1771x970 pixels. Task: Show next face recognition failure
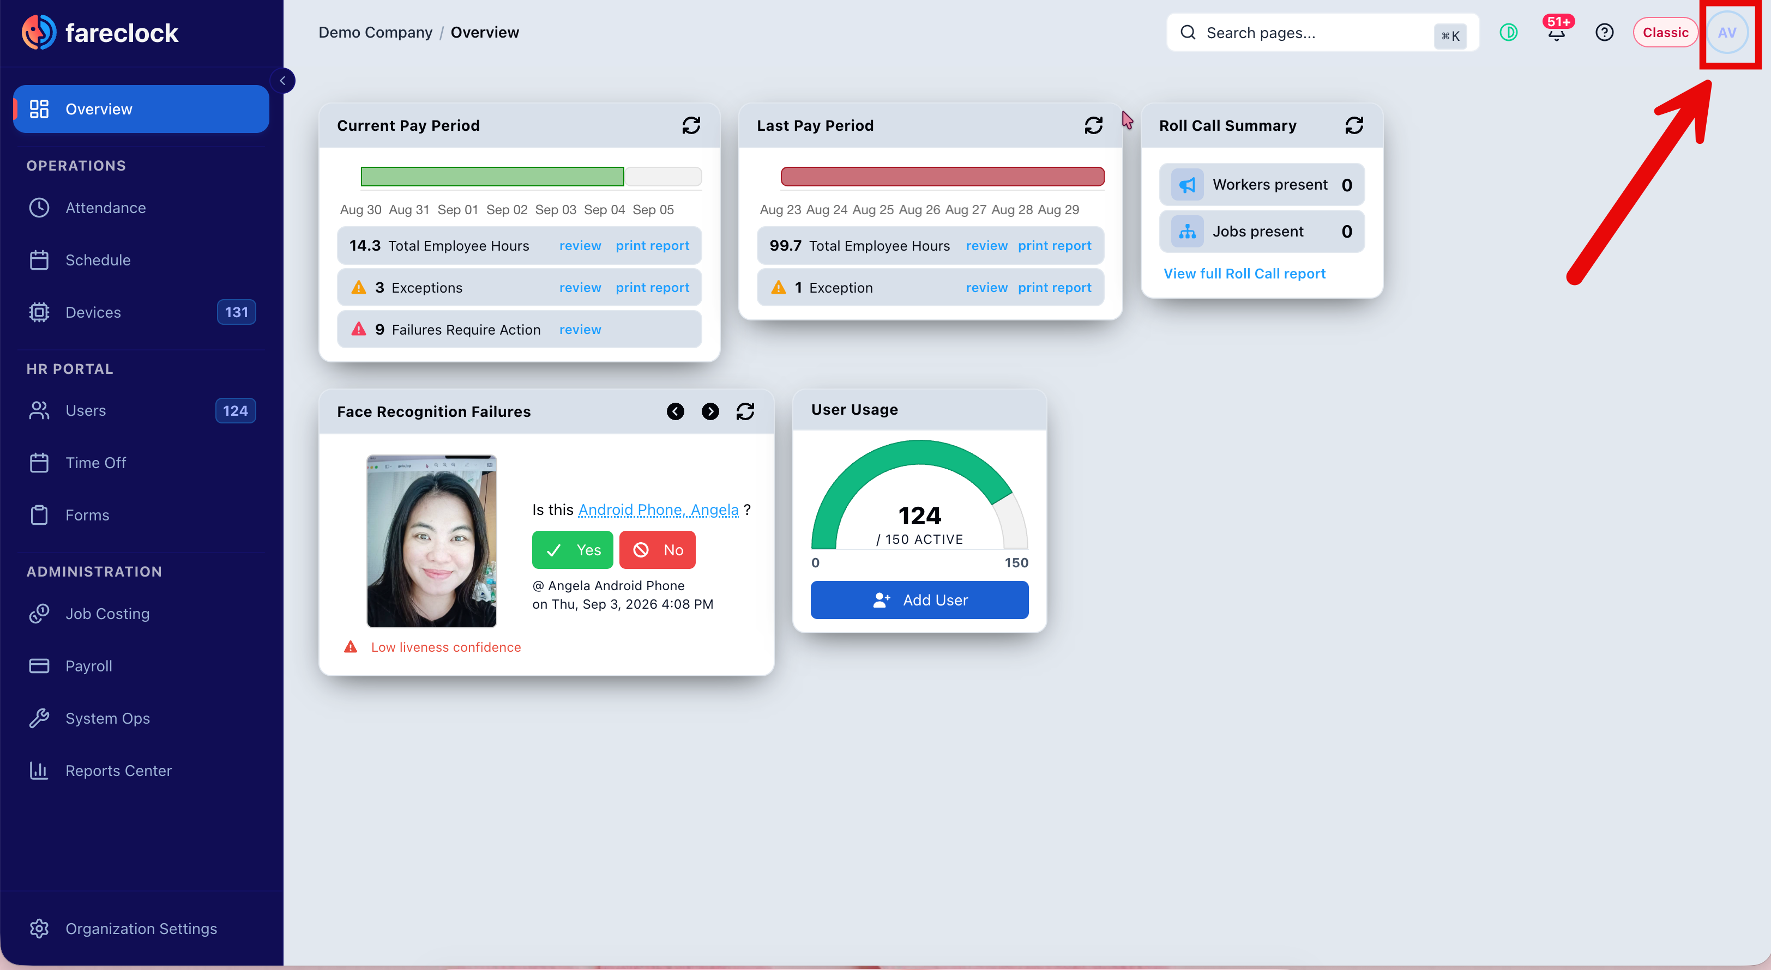pyautogui.click(x=710, y=411)
